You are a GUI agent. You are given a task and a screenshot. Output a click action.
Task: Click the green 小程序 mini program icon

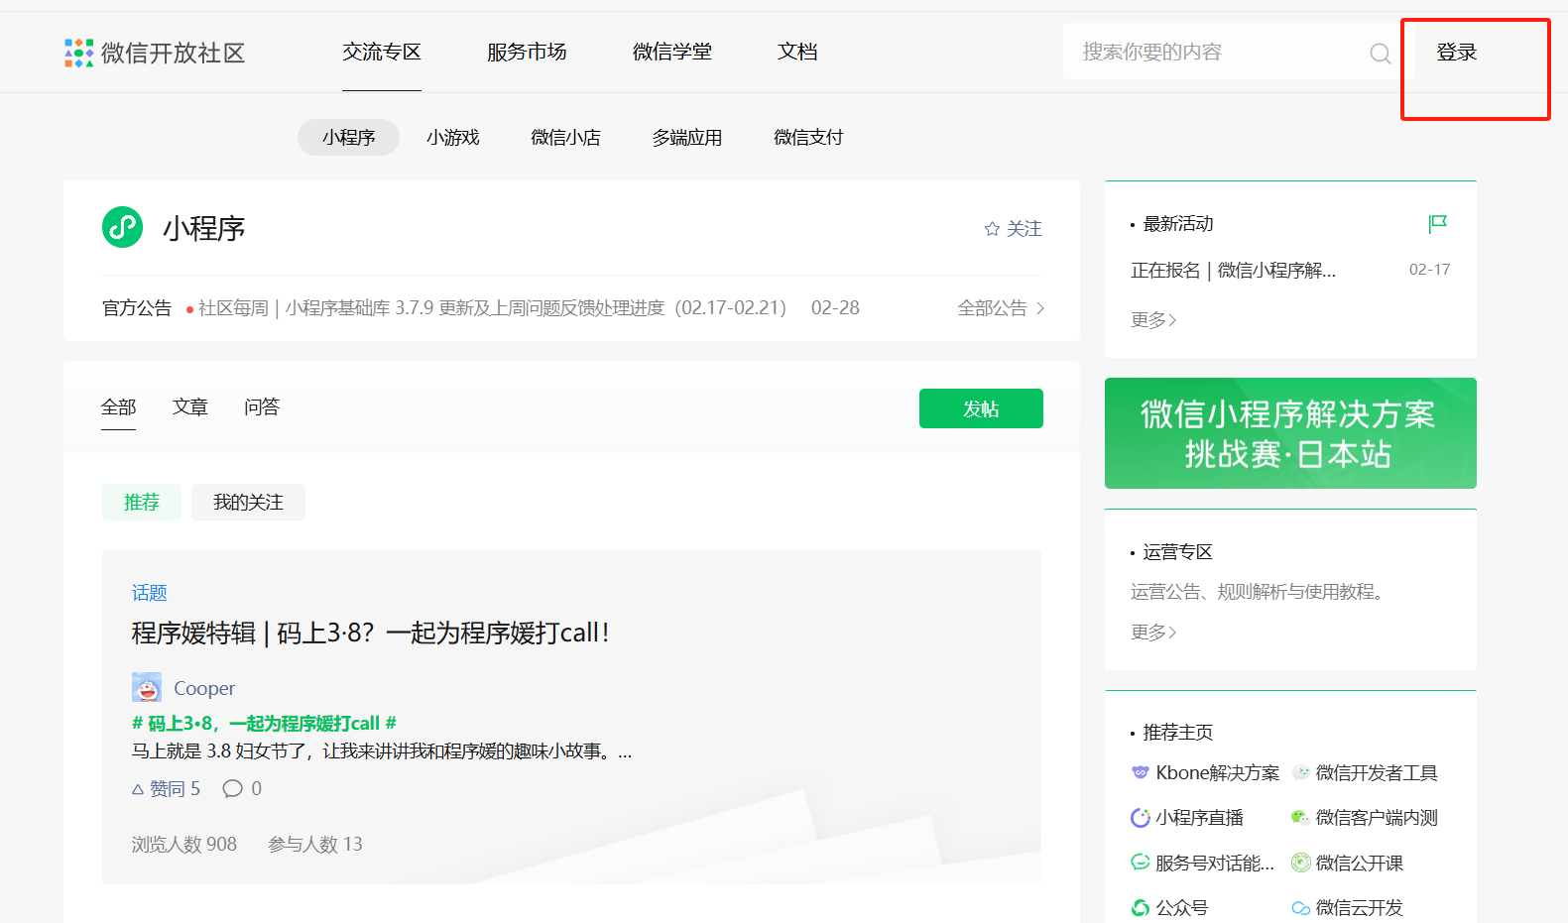pos(123,227)
